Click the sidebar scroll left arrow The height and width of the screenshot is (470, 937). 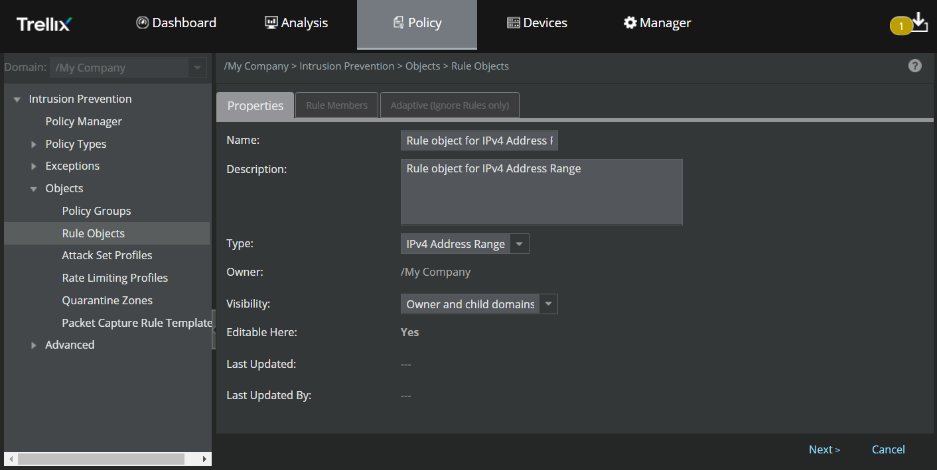pos(9,459)
